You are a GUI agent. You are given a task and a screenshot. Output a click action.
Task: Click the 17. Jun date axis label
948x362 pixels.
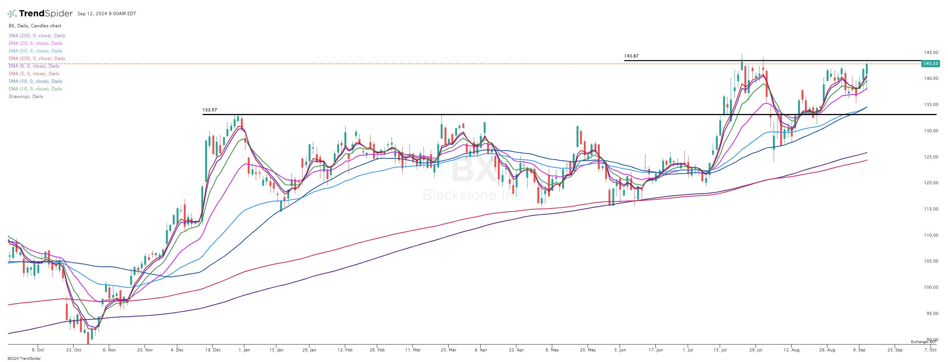pos(656,350)
